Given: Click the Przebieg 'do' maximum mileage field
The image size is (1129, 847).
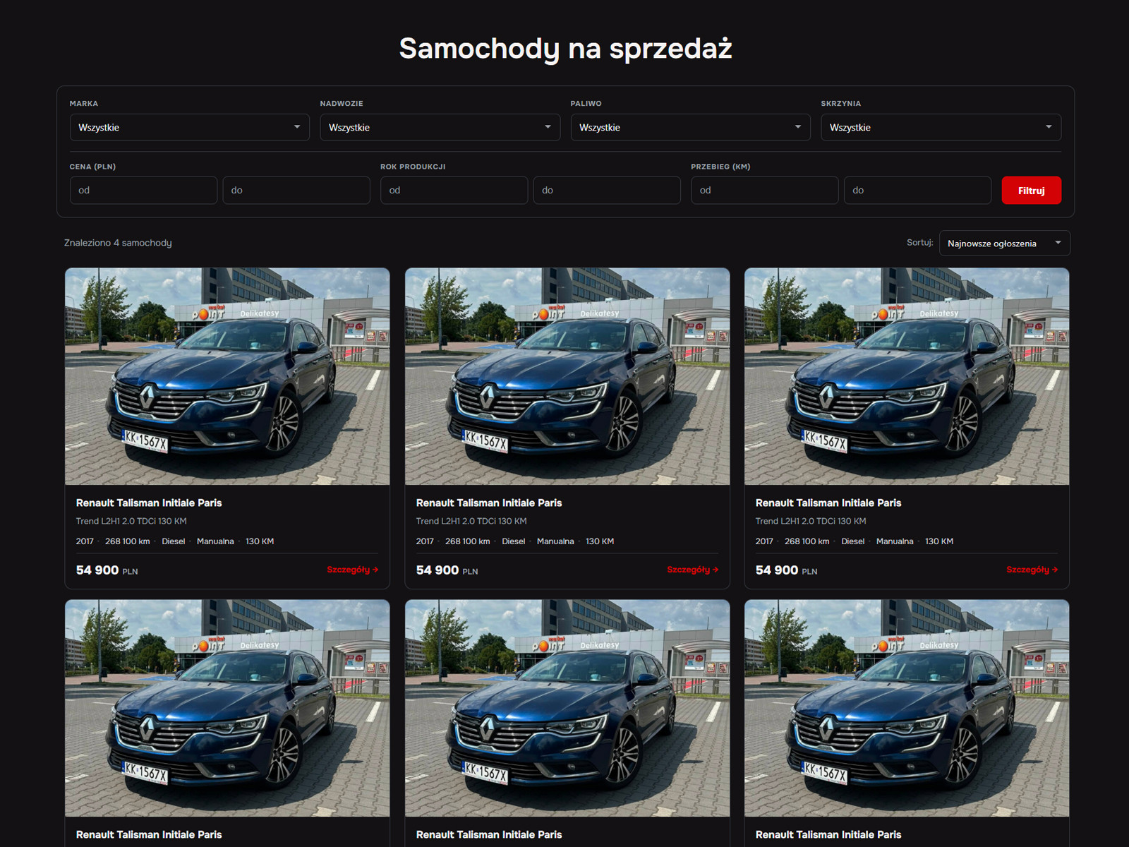Looking at the screenshot, I should 917,191.
